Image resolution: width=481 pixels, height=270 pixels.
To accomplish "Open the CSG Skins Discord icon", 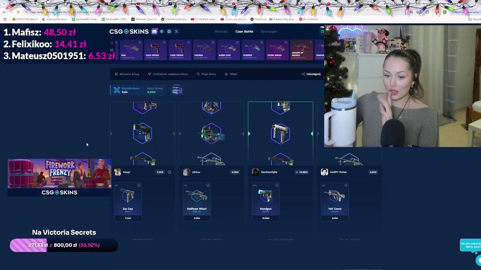I will pyautogui.click(x=154, y=31).
